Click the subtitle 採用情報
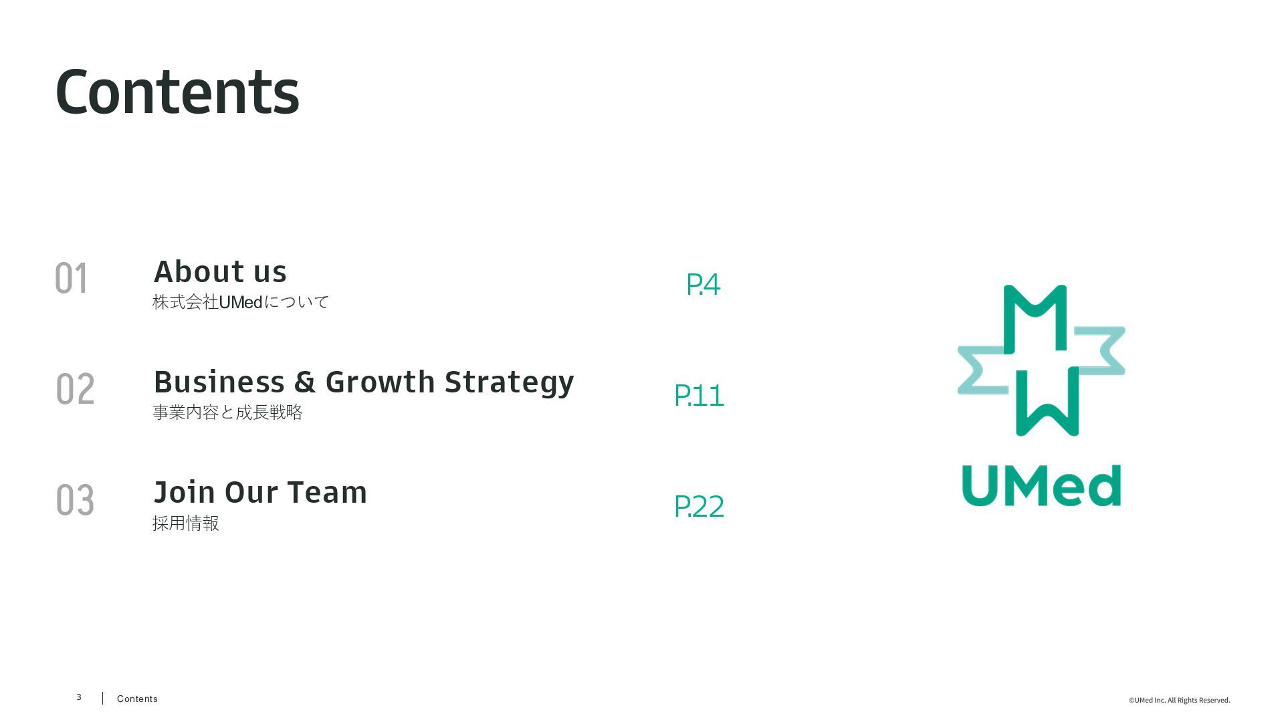This screenshot has height=722, width=1284. click(186, 523)
